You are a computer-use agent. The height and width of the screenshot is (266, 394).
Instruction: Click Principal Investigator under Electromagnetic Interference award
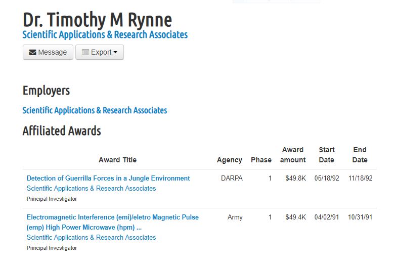coord(52,248)
